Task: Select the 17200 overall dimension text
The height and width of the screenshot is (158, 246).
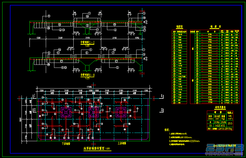Action: [x=89, y=87]
